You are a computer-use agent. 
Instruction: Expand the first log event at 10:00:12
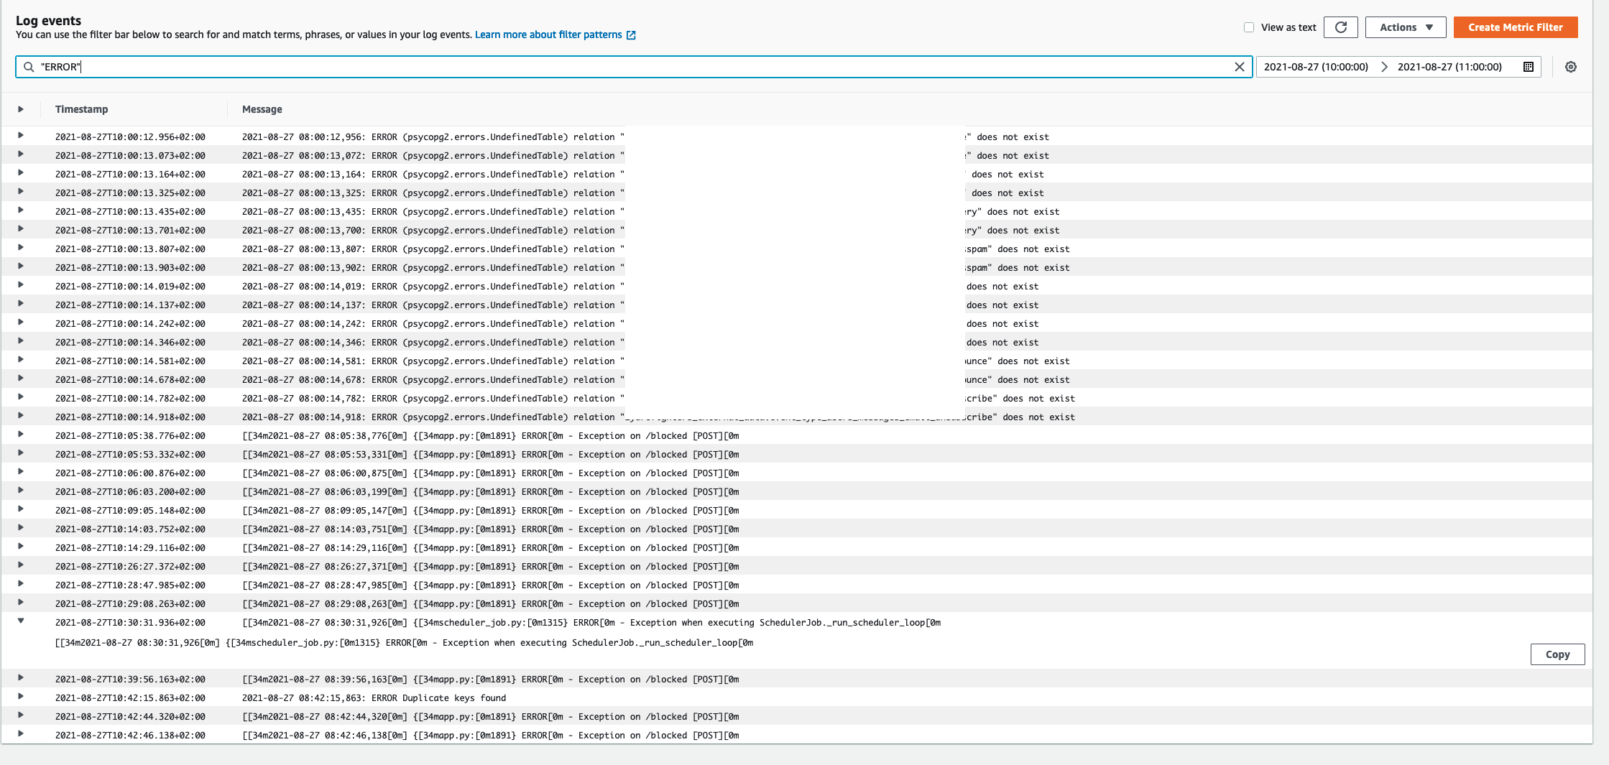[x=20, y=136]
